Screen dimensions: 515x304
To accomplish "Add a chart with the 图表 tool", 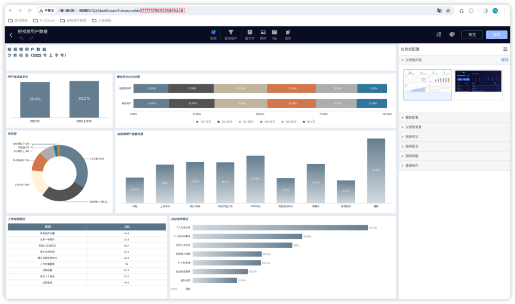I will 214,35.
